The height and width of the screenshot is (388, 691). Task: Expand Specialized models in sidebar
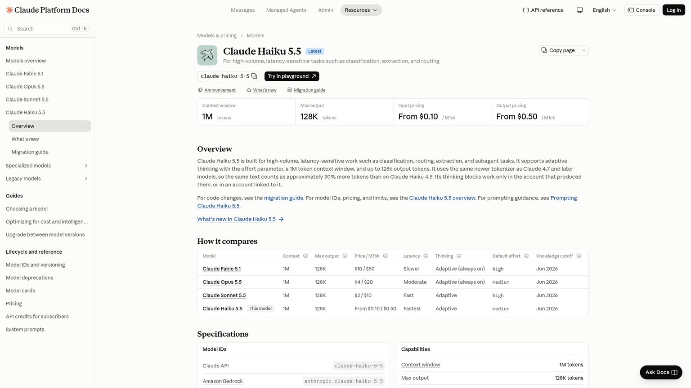[86, 166]
